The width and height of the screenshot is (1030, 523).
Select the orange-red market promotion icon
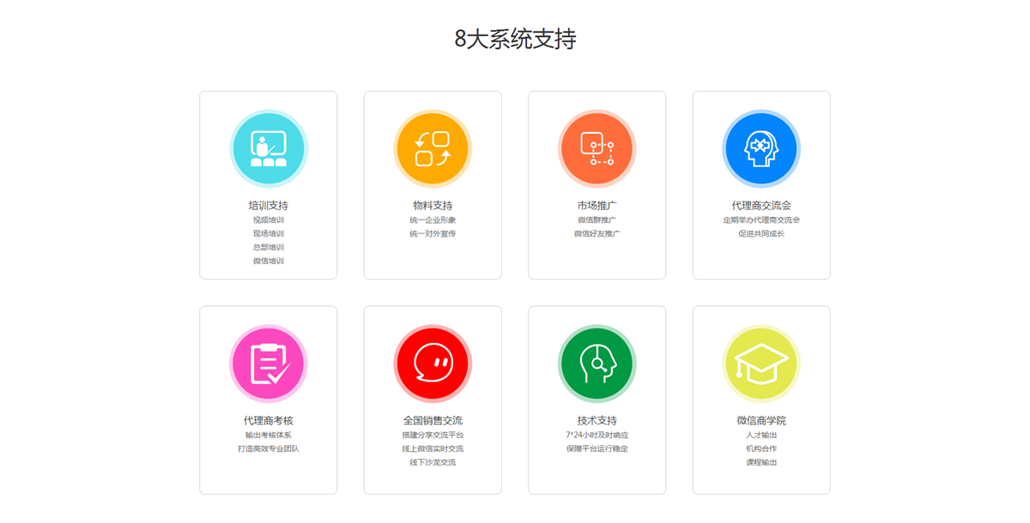click(597, 148)
